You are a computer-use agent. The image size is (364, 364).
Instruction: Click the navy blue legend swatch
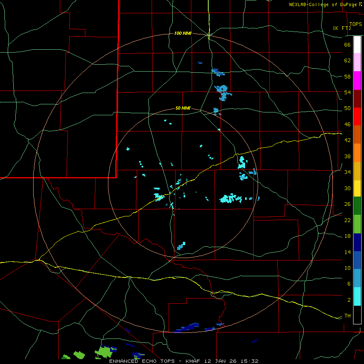(x=357, y=242)
